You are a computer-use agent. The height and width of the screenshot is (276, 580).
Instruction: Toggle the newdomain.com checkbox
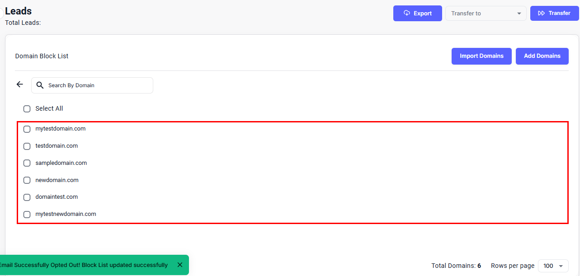click(27, 180)
